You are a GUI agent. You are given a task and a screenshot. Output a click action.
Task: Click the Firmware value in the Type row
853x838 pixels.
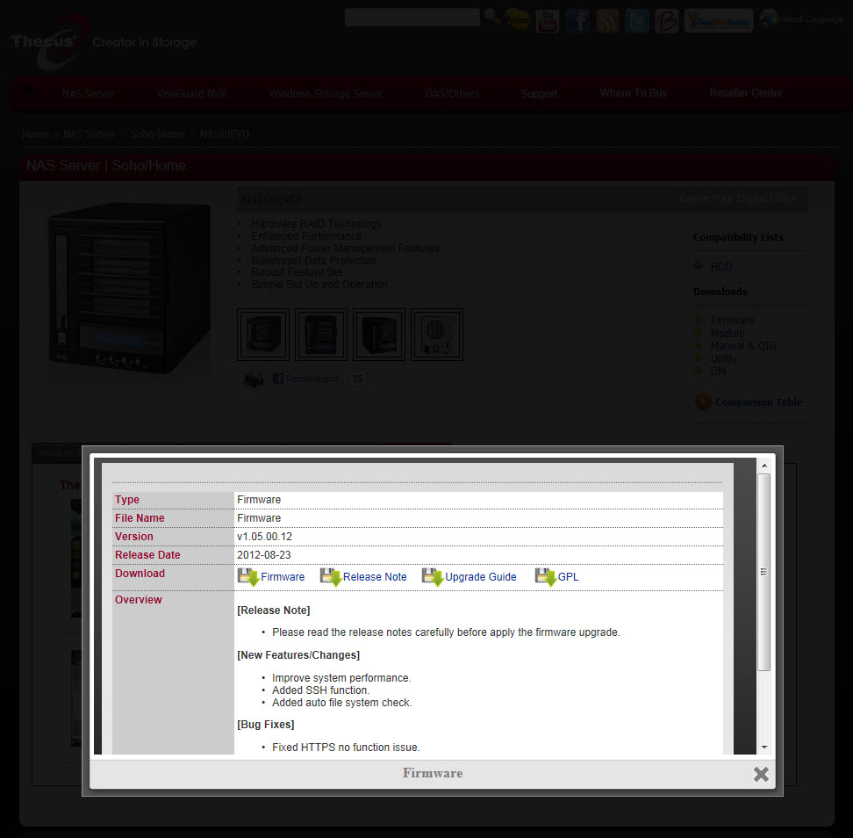(259, 499)
